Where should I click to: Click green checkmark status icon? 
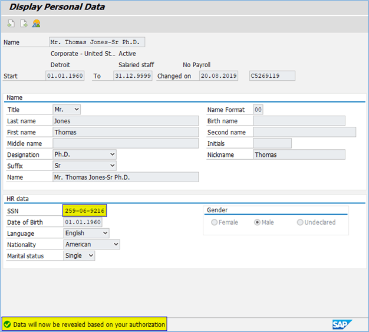pyautogui.click(x=7, y=324)
